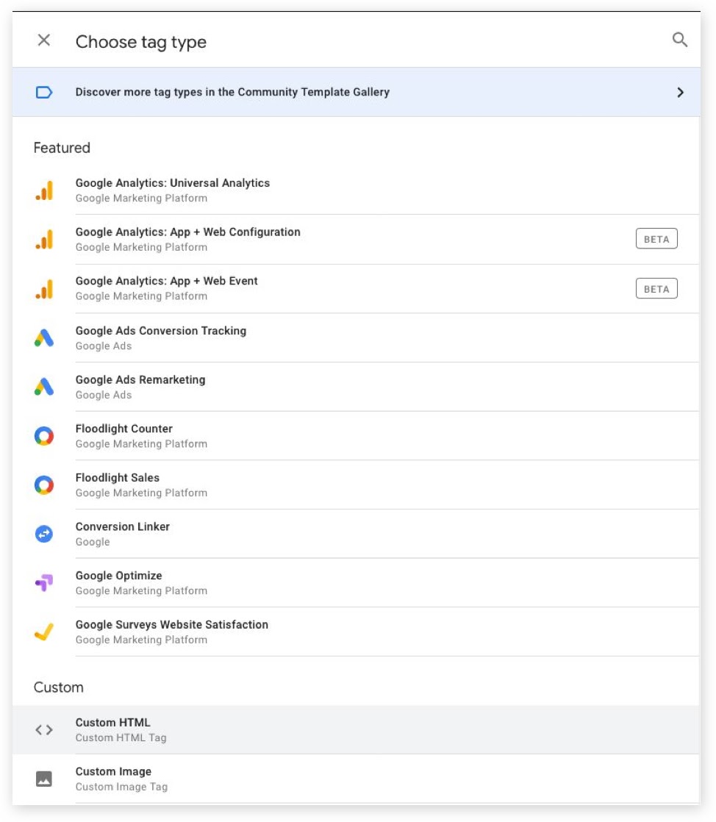Click the Google Optimize purple icon

pos(44,582)
